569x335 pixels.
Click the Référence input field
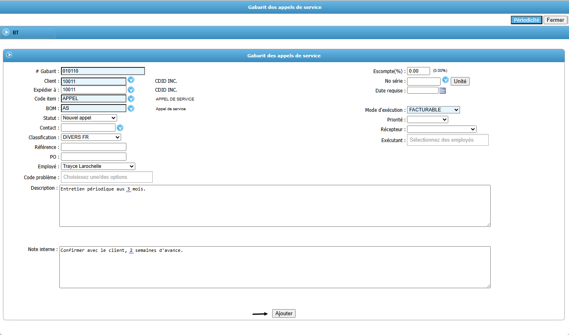click(94, 147)
